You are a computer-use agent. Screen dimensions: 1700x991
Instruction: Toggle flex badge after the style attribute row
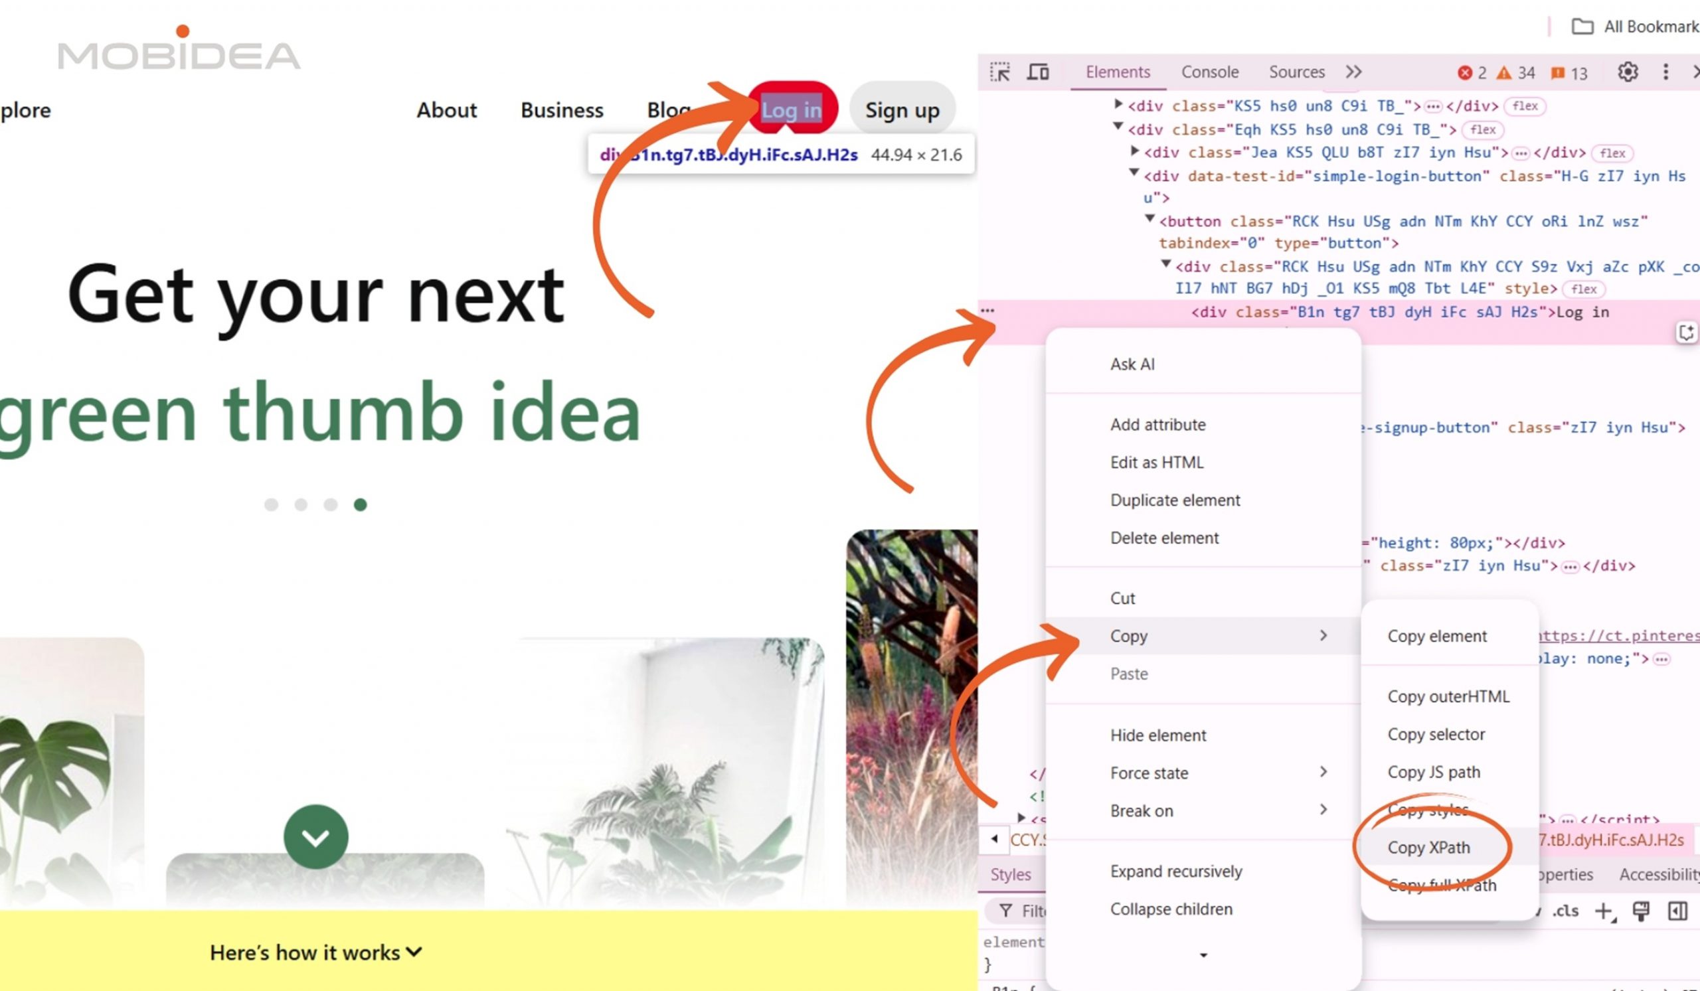click(1583, 289)
